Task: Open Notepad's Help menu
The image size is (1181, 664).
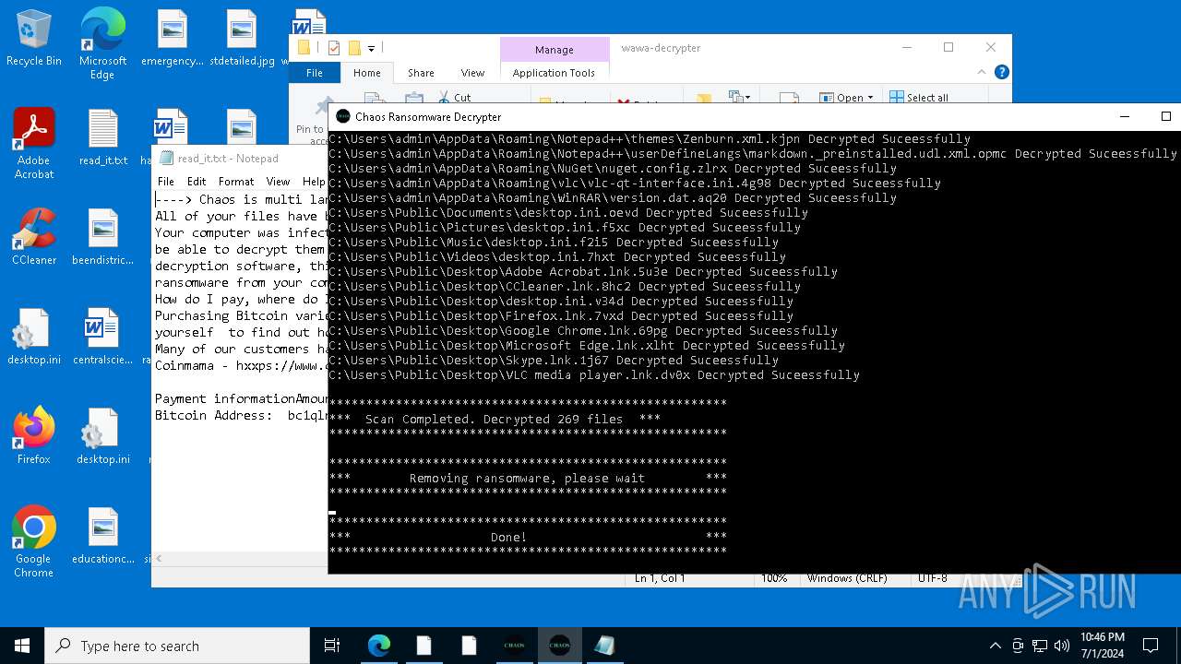Action: tap(314, 182)
